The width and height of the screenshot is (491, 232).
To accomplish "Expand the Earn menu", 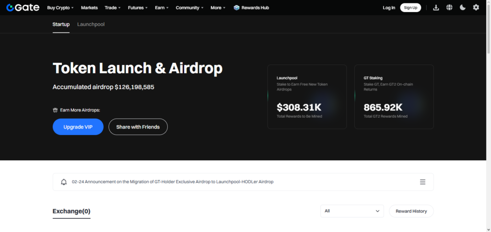I will tap(162, 8).
